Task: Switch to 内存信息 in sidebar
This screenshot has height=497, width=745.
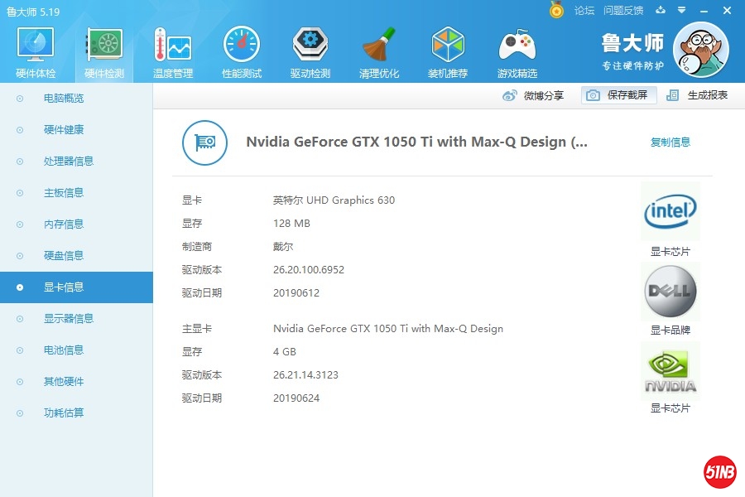Action: coord(64,224)
